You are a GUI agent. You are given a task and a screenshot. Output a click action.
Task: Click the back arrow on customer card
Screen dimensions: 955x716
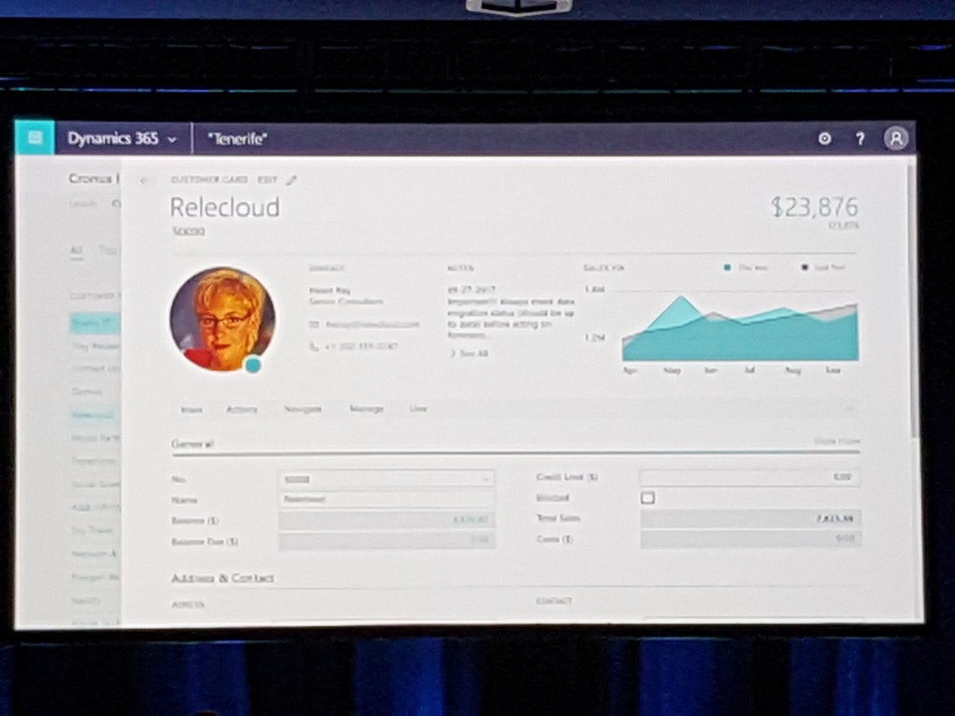(144, 181)
